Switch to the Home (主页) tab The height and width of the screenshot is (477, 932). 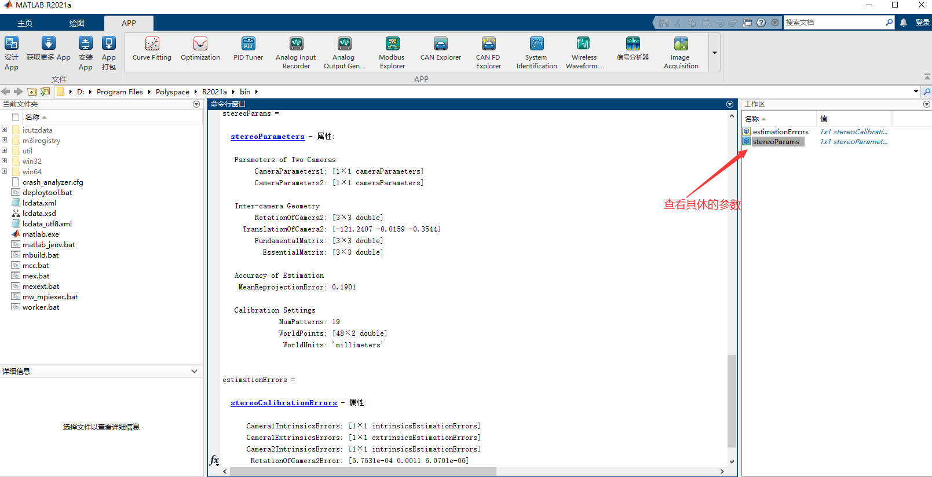point(25,23)
